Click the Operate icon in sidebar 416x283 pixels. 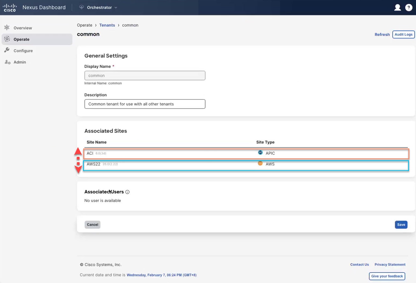(7, 39)
